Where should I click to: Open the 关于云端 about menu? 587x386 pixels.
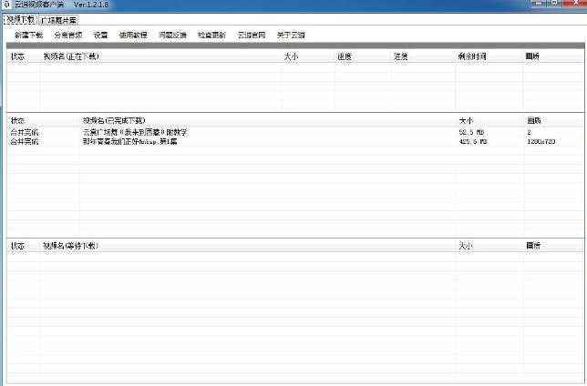[x=290, y=35]
